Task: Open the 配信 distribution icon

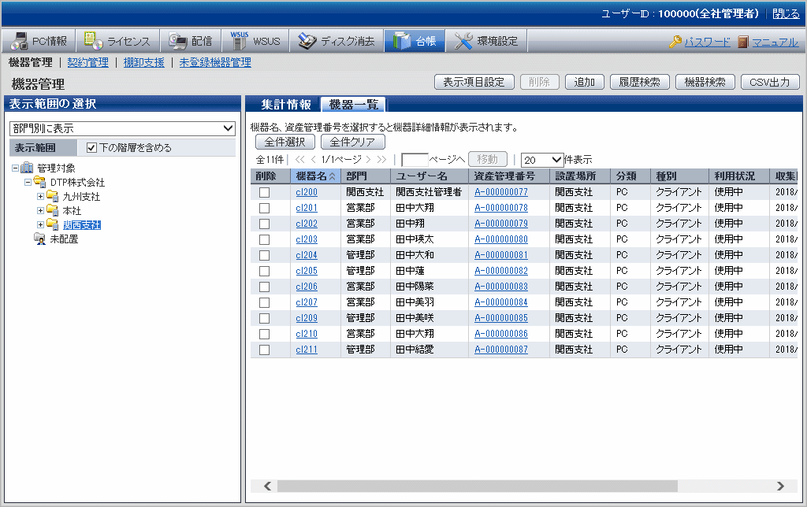Action: point(178,41)
